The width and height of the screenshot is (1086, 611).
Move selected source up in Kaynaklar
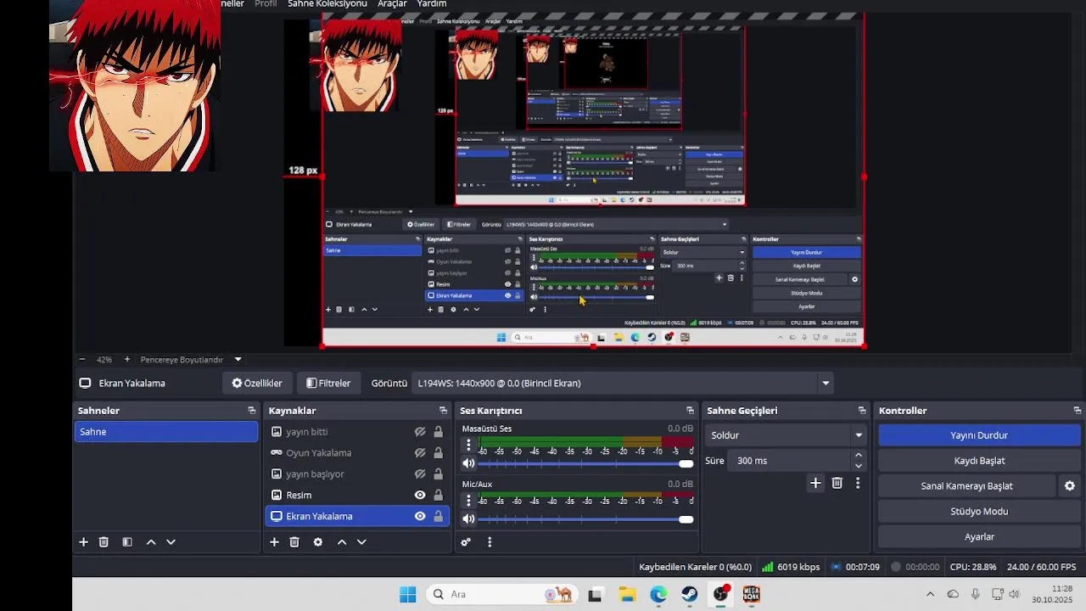pyautogui.click(x=342, y=542)
